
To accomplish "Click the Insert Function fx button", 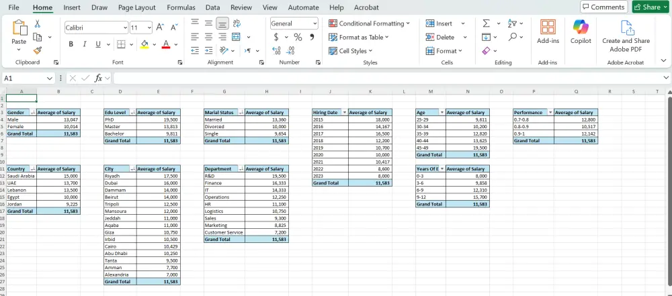I will tap(98, 78).
